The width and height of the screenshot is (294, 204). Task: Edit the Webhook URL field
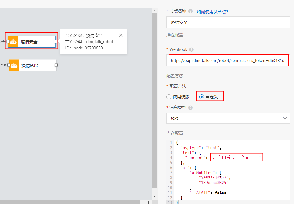point(228,60)
